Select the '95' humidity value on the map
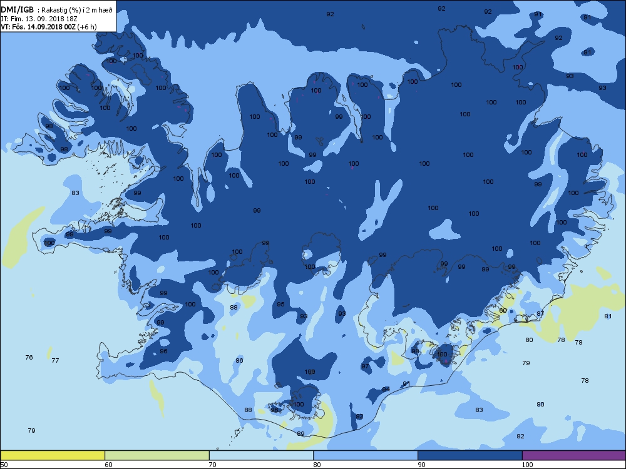This screenshot has height=469, width=626. [x=280, y=305]
